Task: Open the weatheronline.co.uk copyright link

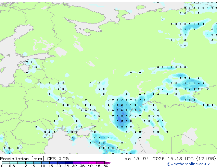Action: [x=188, y=164]
